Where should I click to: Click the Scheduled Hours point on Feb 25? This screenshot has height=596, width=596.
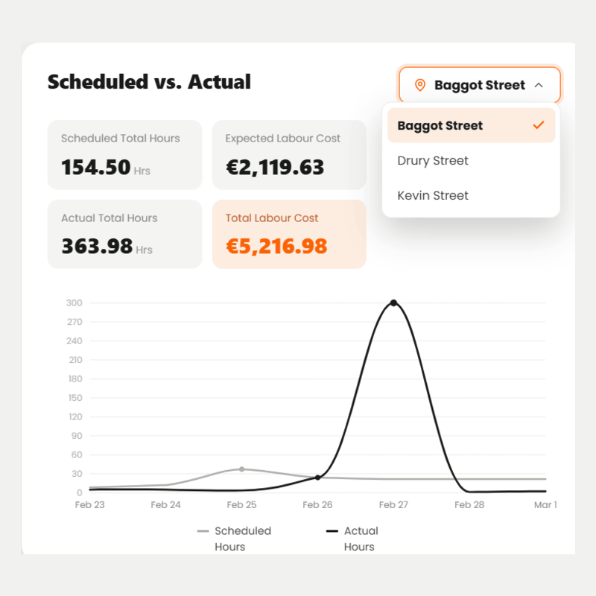[241, 469]
